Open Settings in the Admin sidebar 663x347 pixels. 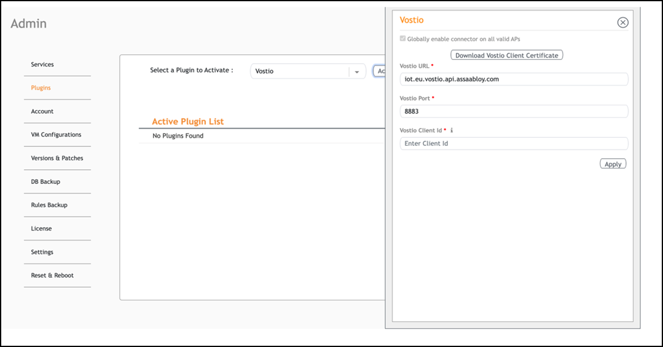pyautogui.click(x=42, y=252)
